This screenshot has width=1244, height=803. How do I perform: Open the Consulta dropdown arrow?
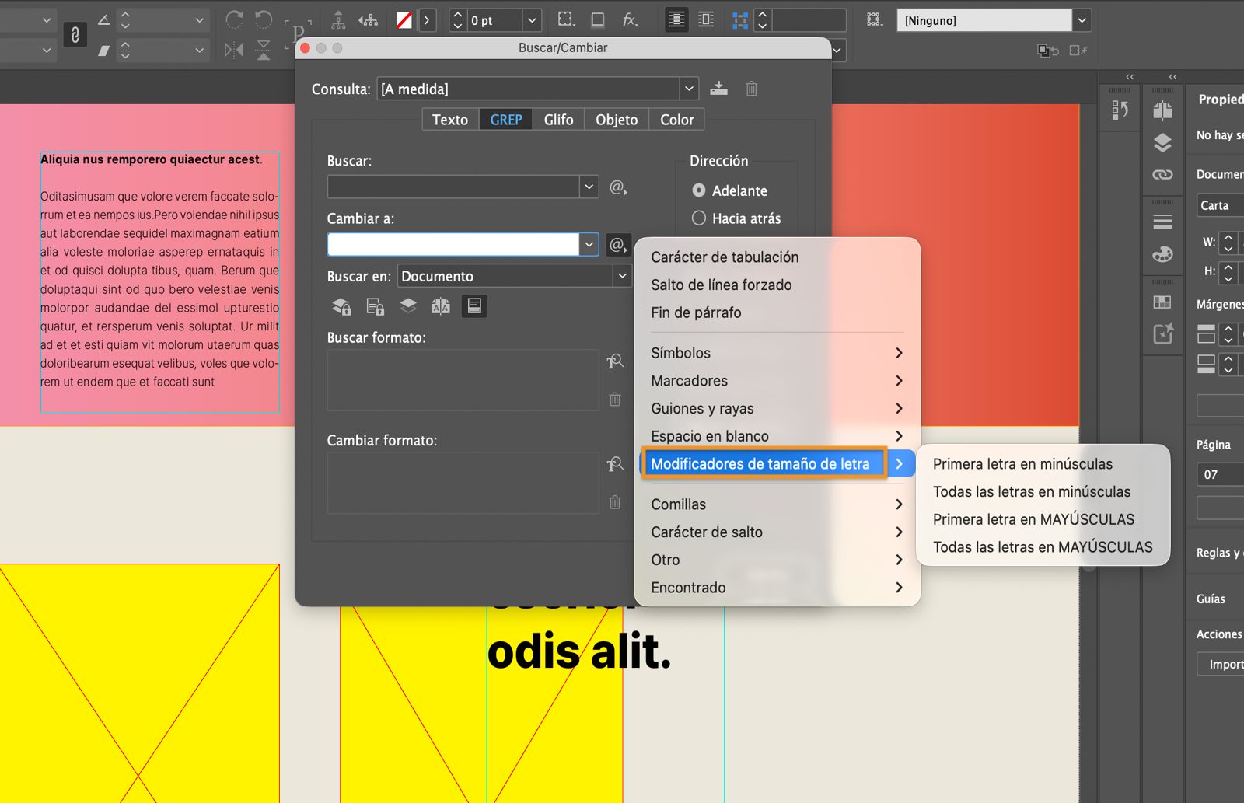tap(689, 89)
